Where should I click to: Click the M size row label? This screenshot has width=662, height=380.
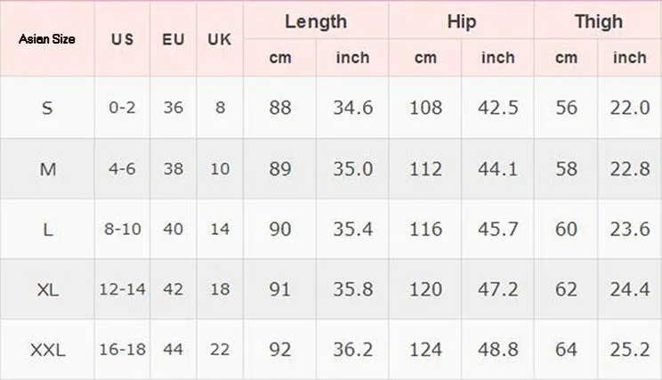pyautogui.click(x=47, y=169)
